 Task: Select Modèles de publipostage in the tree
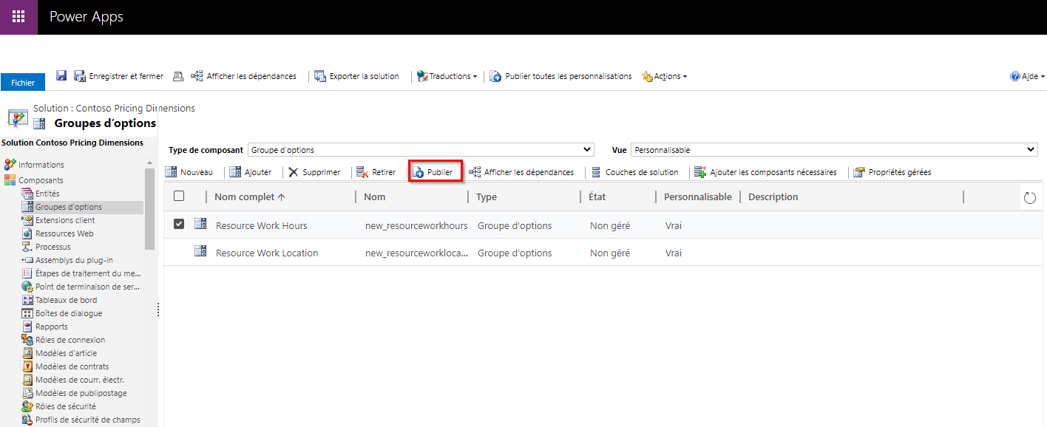(x=81, y=393)
